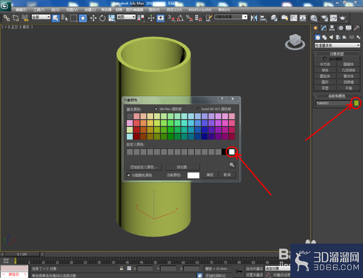This screenshot has width=363, height=278.
Task: Click the Tube001 name field
Action: pyautogui.click(x=334, y=103)
